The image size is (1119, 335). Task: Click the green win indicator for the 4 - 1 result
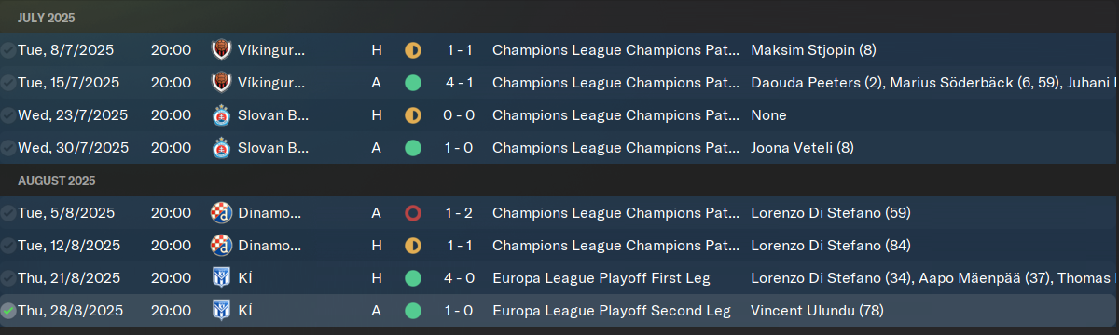413,83
